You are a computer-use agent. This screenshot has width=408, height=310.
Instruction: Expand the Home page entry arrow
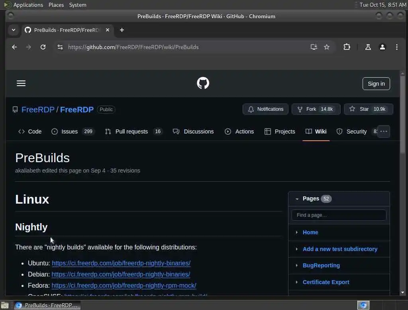[x=296, y=232]
